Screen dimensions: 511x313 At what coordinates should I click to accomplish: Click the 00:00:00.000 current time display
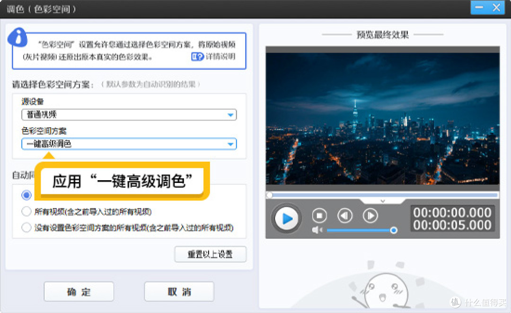tap(452, 213)
